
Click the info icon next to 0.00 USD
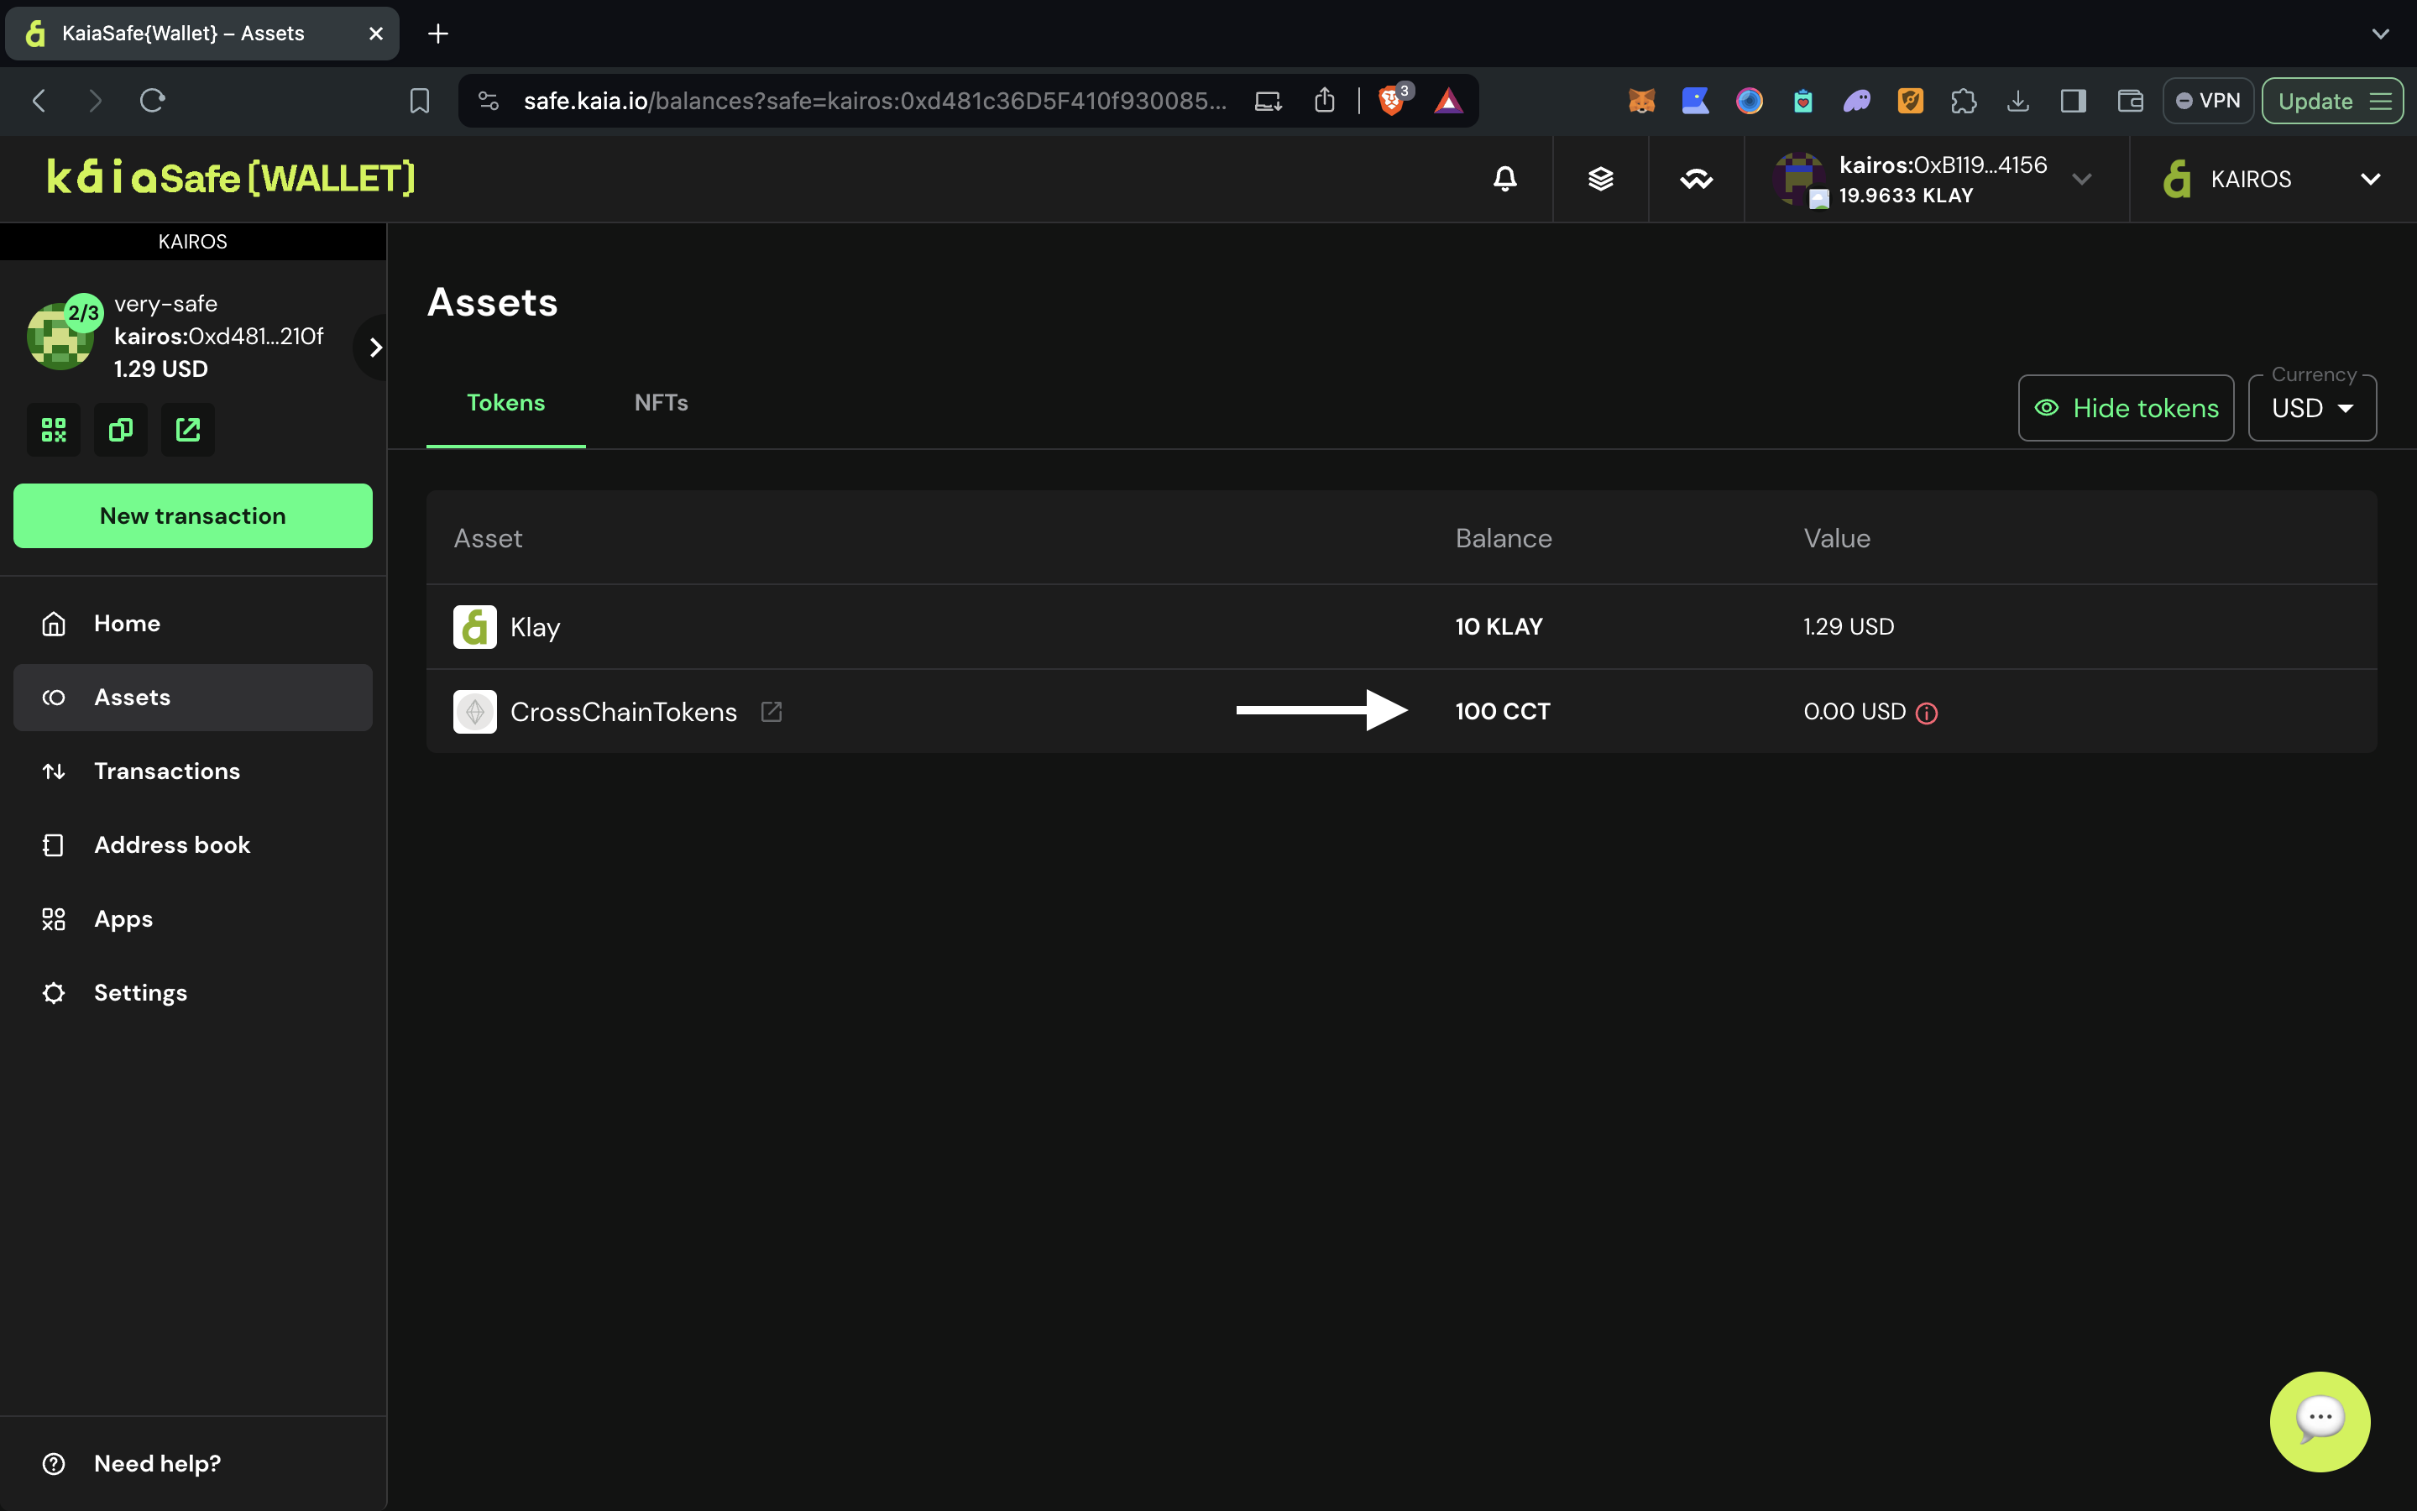click(x=1927, y=713)
